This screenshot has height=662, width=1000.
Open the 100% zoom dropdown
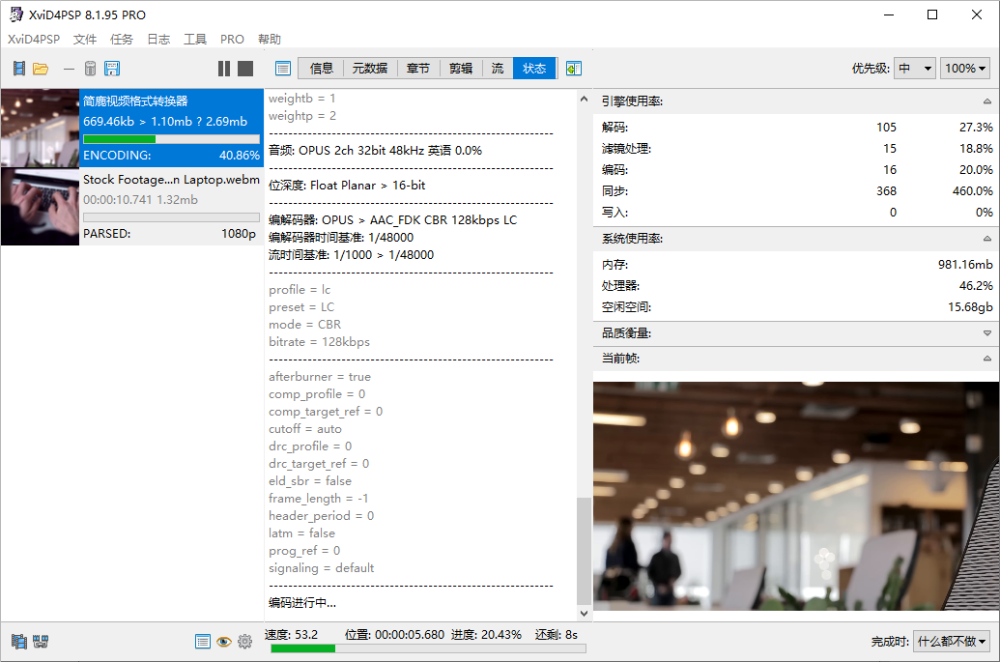click(x=965, y=69)
